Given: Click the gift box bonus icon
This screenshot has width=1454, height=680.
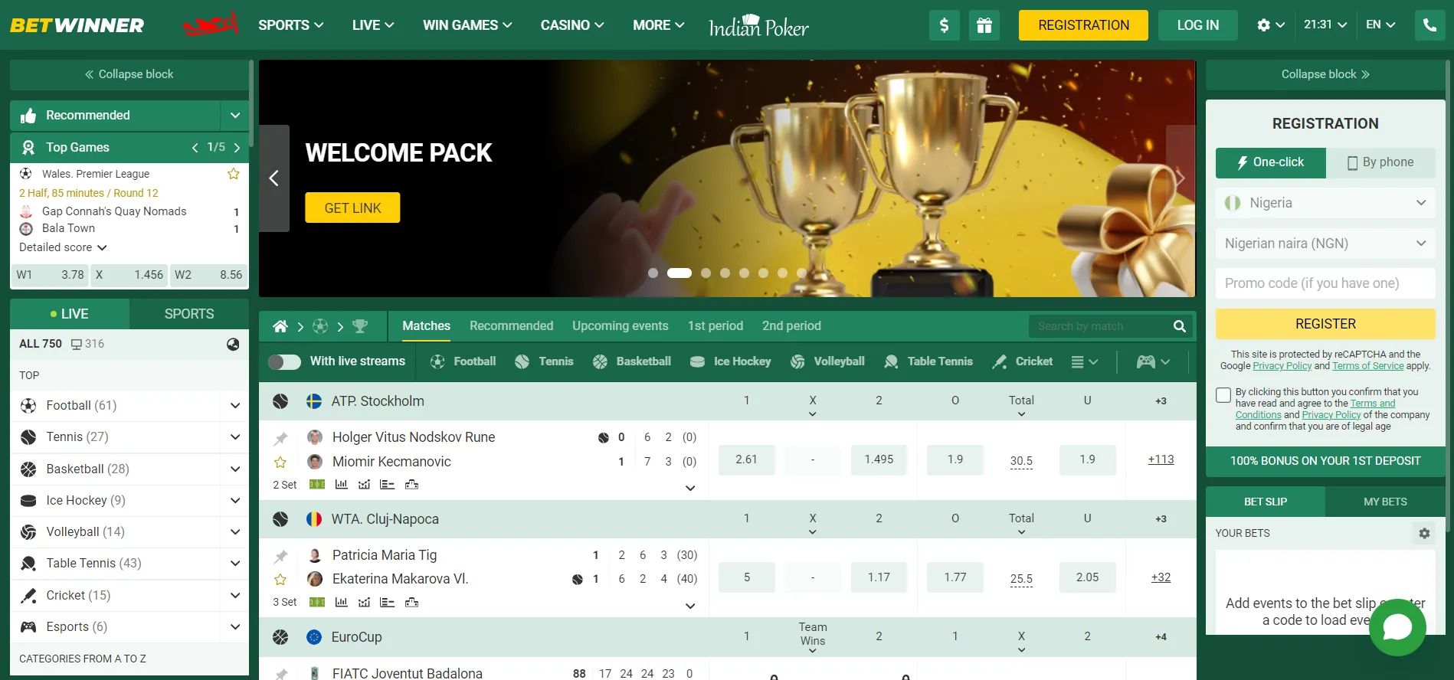Looking at the screenshot, I should pyautogui.click(x=984, y=25).
